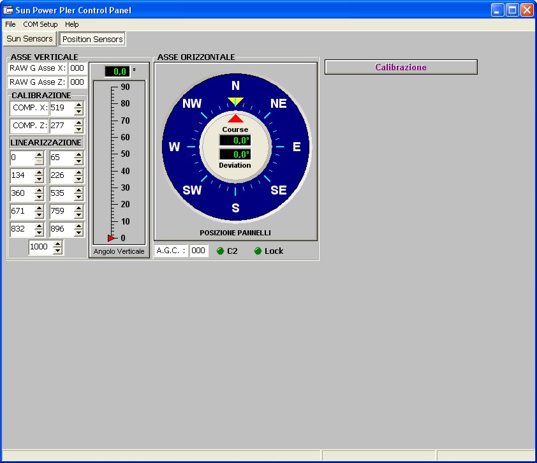
Task: Increment the linearization value 226
Action: click(79, 173)
